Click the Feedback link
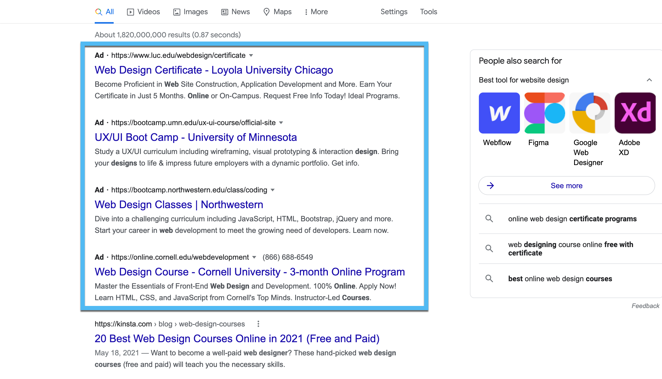 pyautogui.click(x=645, y=306)
